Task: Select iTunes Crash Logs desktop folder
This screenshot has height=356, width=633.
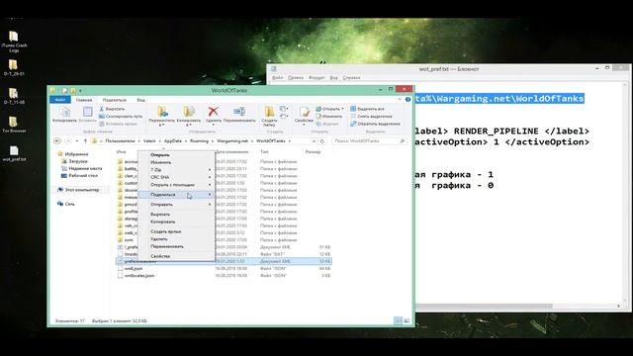Action: (x=14, y=42)
